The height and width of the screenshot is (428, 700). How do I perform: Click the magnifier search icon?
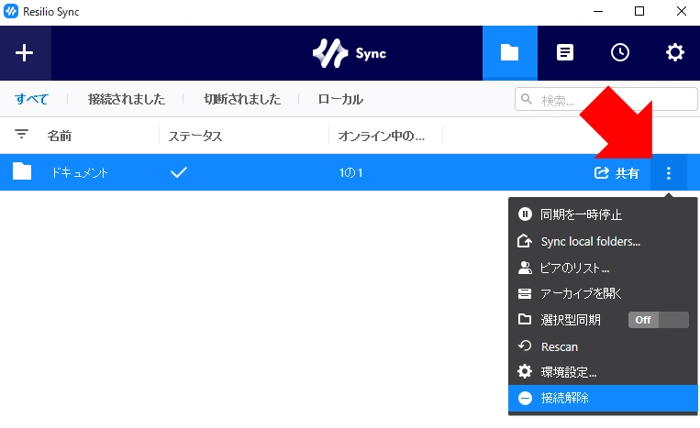point(527,99)
